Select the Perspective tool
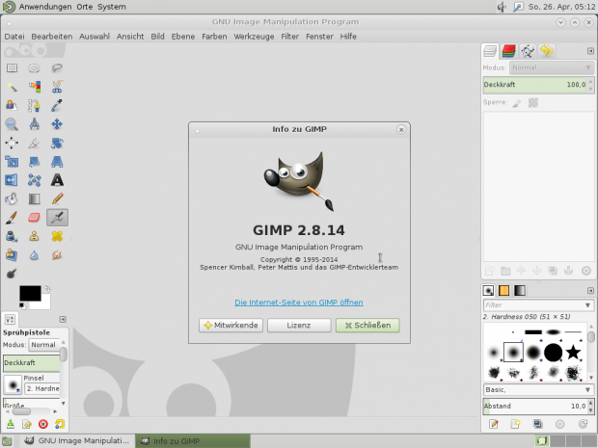This screenshot has width=598, height=448. pyautogui.click(x=57, y=162)
